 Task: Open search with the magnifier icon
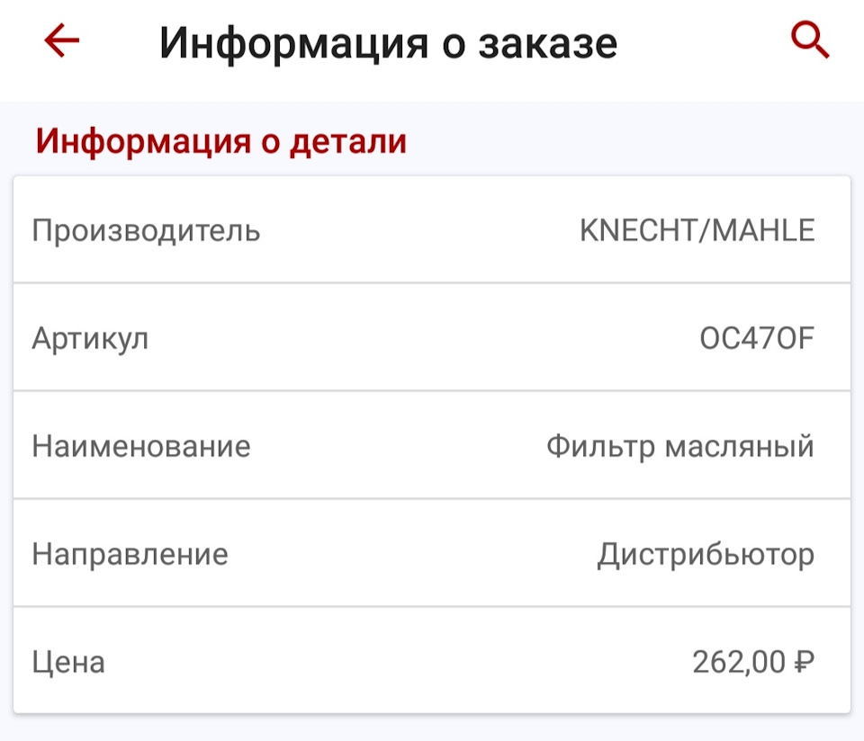coord(809,41)
